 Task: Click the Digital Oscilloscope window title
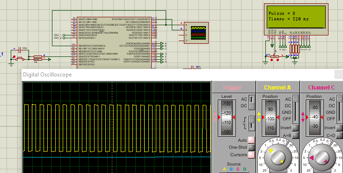tap(47, 75)
